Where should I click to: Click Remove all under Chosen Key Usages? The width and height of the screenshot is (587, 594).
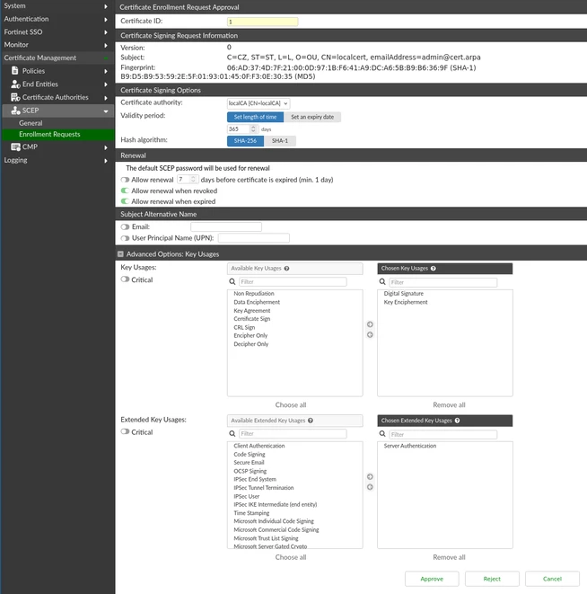[x=449, y=405]
